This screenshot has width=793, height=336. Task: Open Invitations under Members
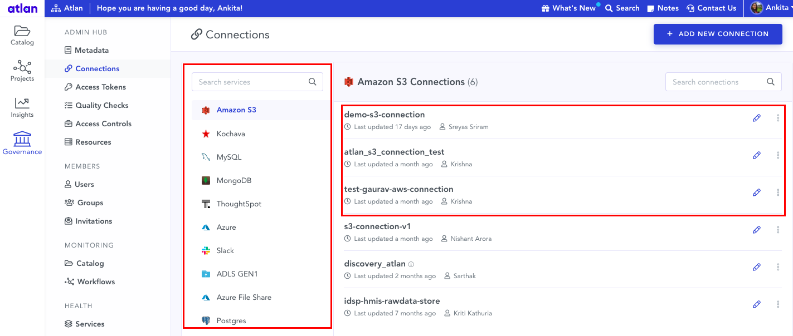click(88, 221)
